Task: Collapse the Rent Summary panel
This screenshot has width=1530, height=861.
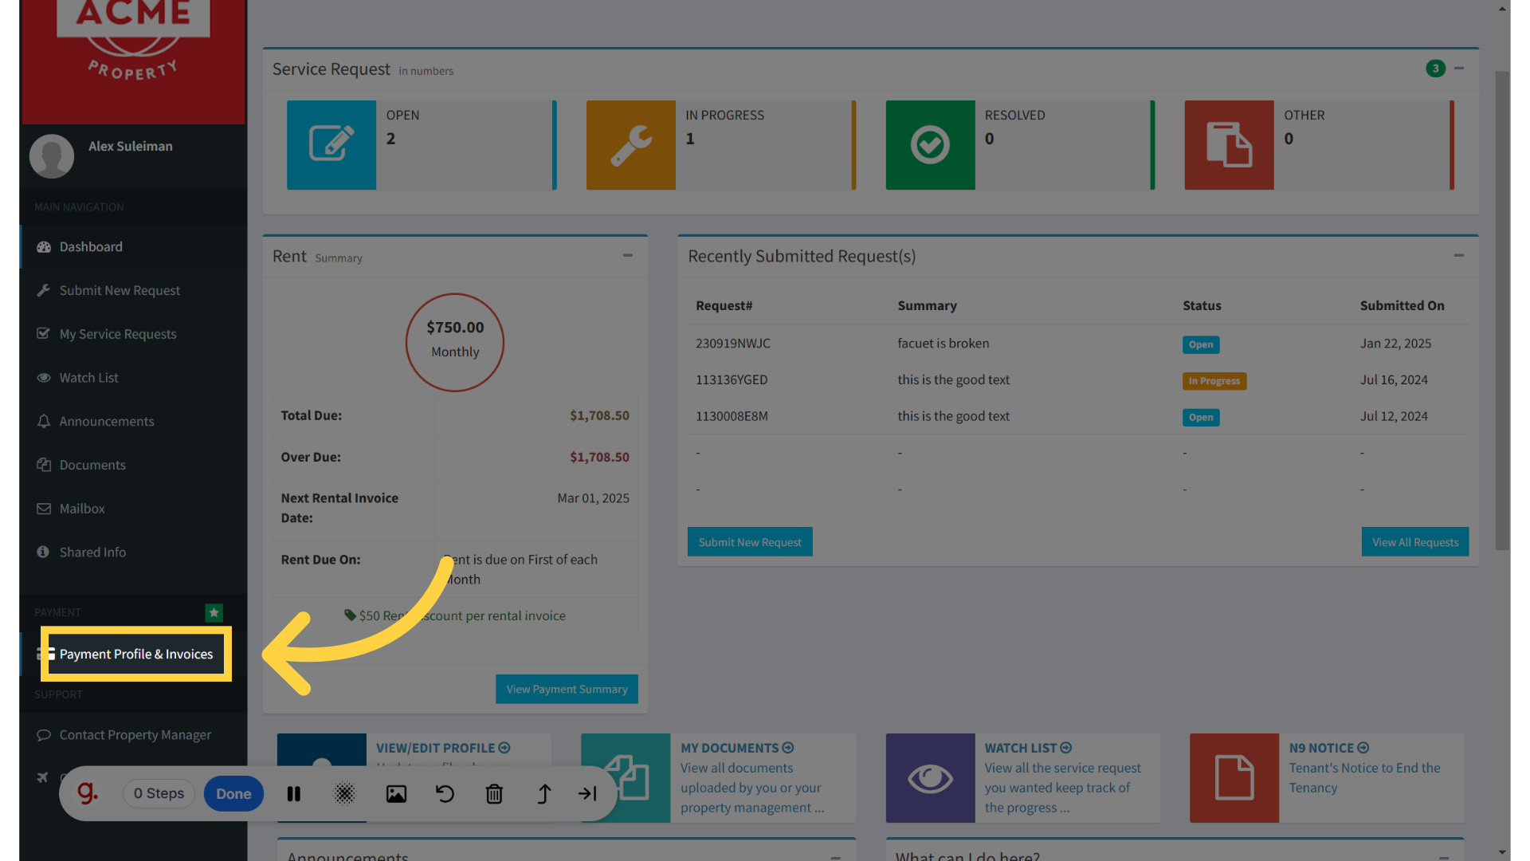Action: 628,255
